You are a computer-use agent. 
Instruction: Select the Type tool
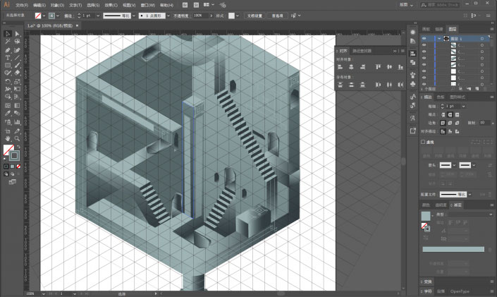8,58
